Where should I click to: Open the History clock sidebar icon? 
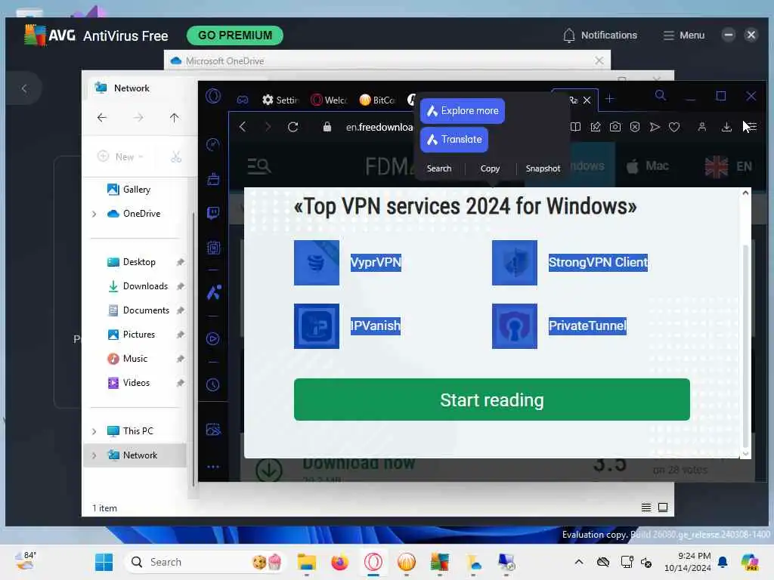pos(212,384)
